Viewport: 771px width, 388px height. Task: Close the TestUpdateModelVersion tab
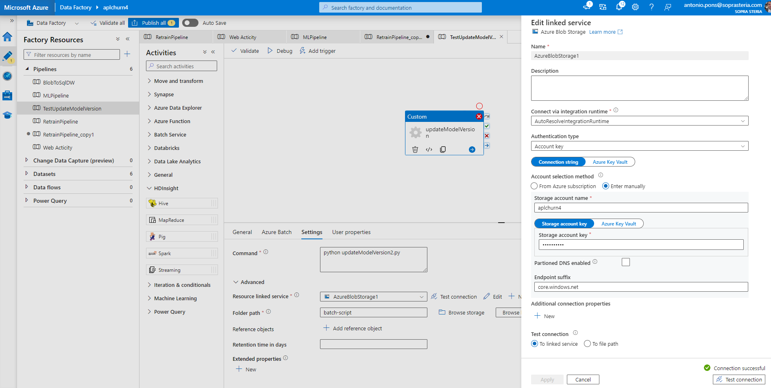501,37
